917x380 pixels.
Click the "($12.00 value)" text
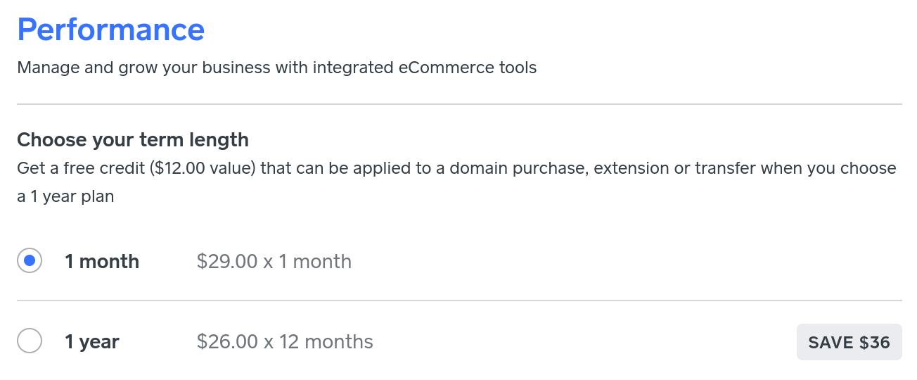point(200,169)
